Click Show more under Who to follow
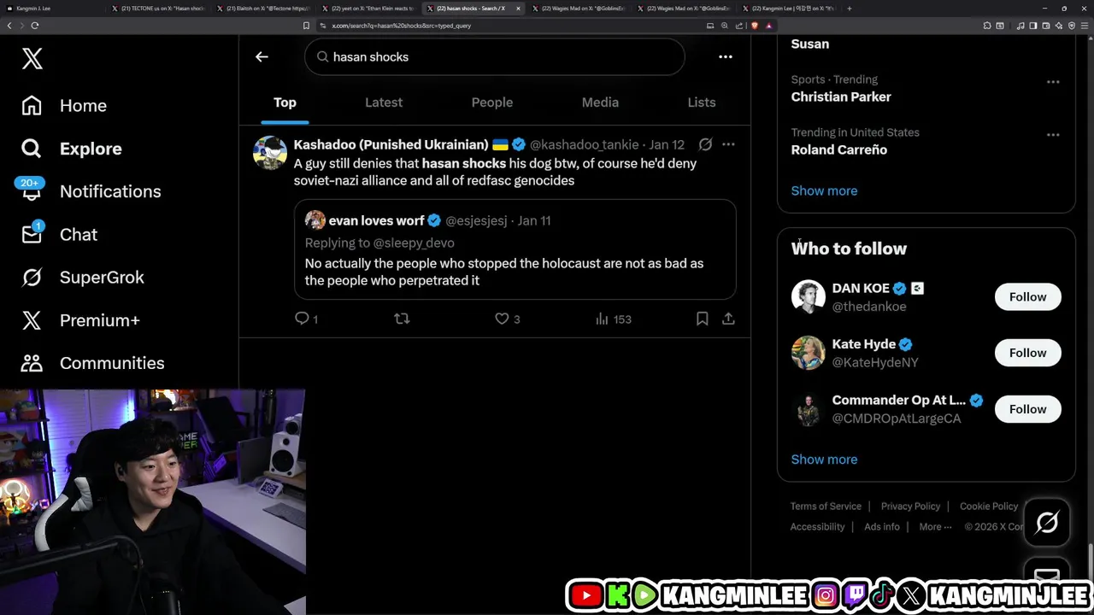The height and width of the screenshot is (615, 1094). (x=824, y=460)
